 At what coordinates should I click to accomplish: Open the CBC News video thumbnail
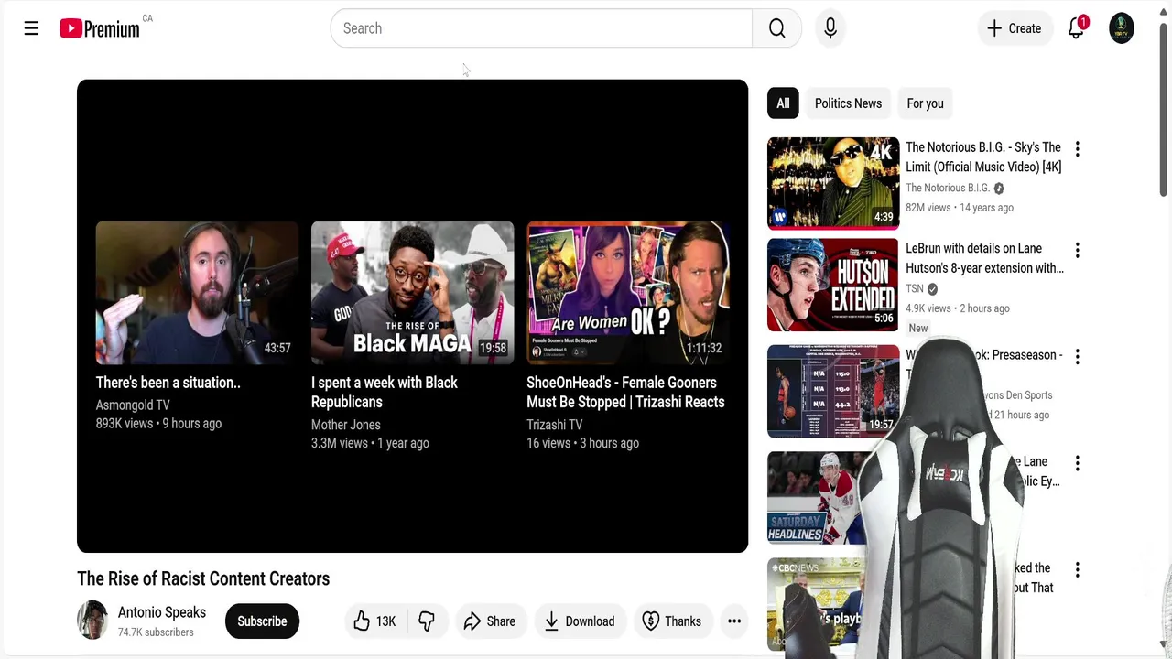coord(815,604)
